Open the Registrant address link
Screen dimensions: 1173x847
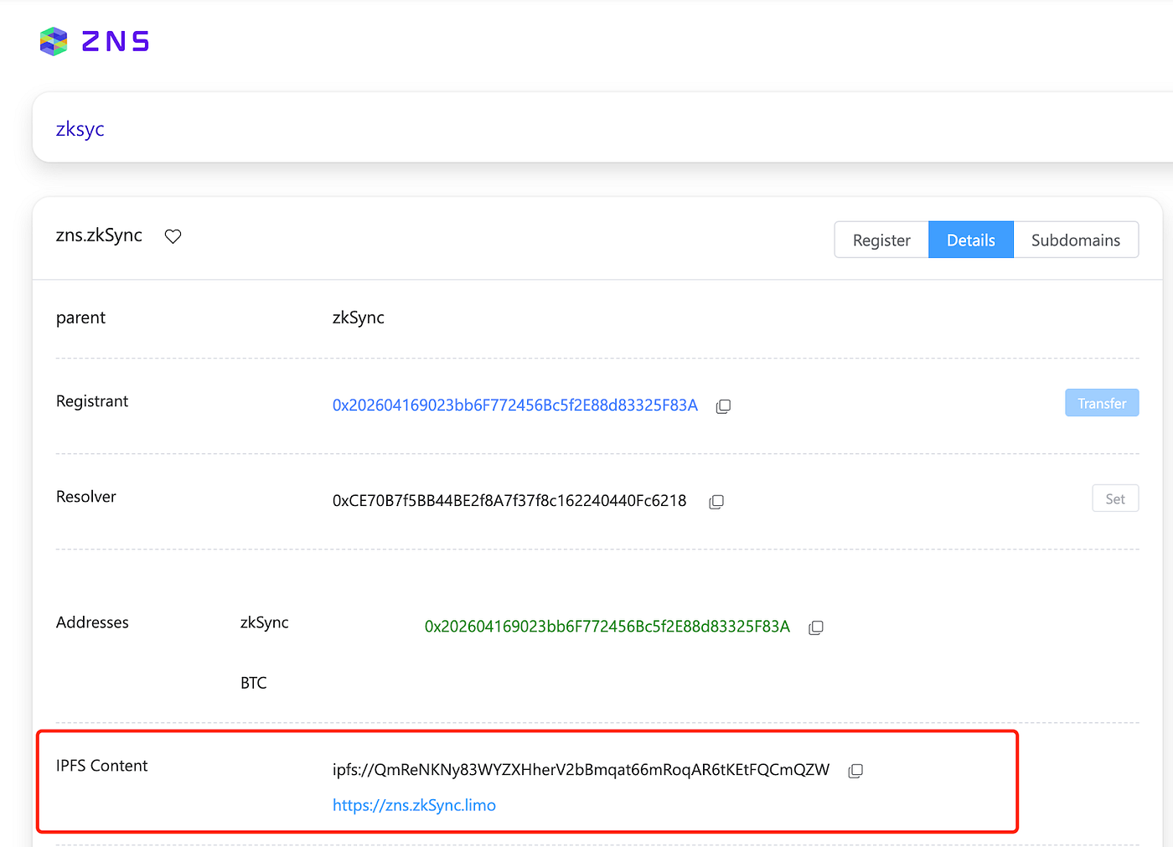coord(515,405)
